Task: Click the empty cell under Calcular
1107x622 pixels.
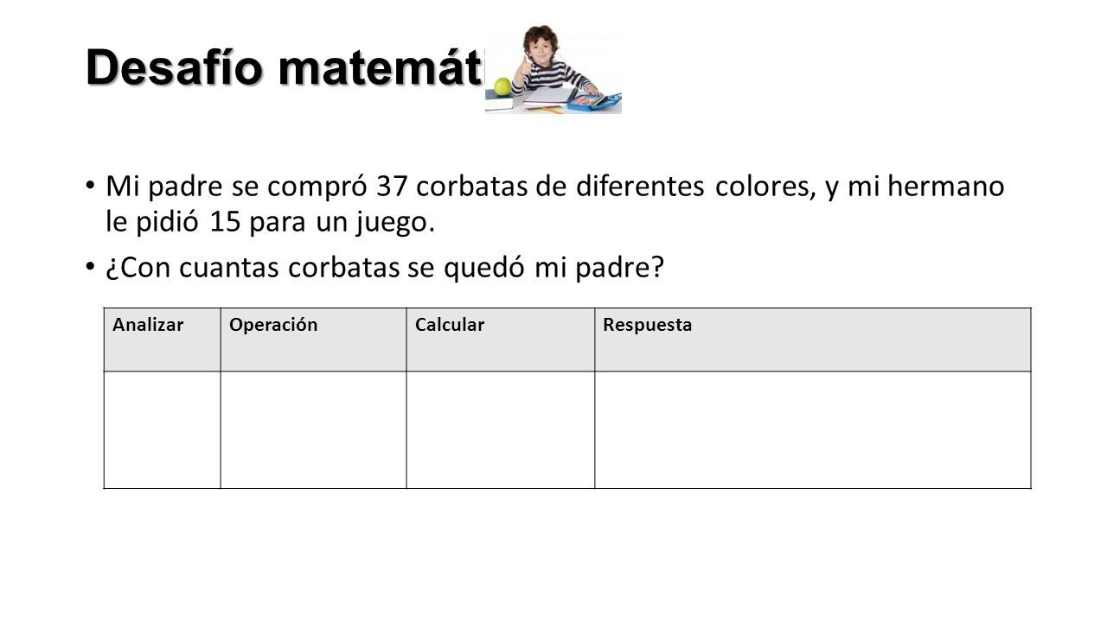Action: 500,429
